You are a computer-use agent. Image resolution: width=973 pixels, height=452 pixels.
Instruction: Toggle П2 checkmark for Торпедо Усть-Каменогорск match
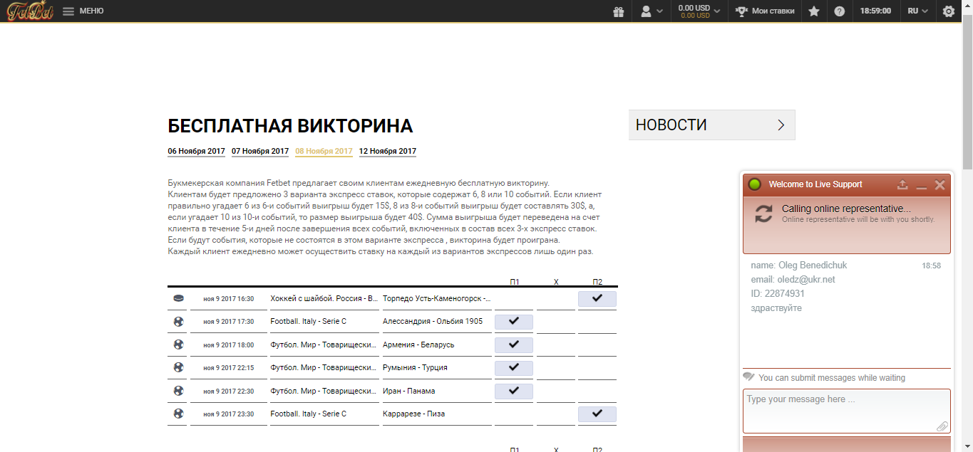click(597, 298)
